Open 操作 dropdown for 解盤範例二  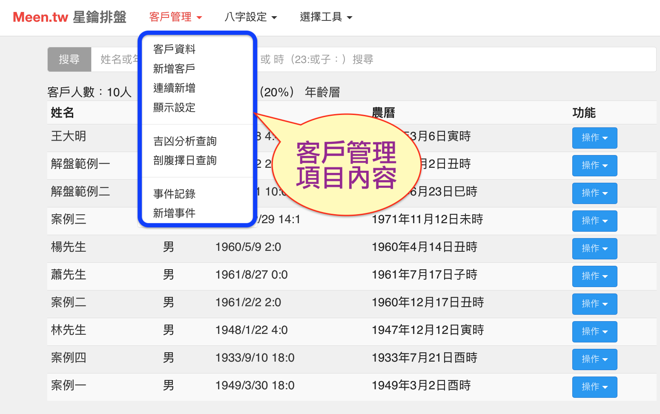point(594,193)
